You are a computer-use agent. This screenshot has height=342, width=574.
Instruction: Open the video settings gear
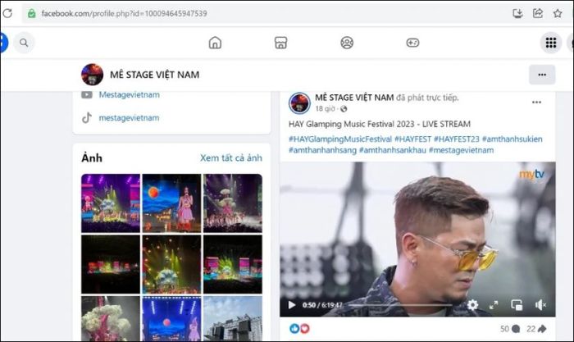coord(472,304)
